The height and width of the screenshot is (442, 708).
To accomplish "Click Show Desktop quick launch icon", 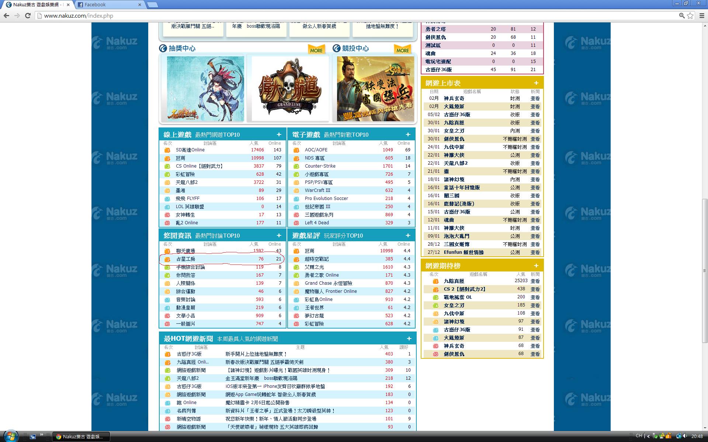I will [33, 436].
